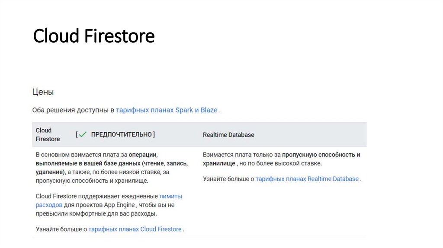This screenshot has width=443, height=248.
Task: Select the "Realtime Database" column header
Action: [228, 135]
